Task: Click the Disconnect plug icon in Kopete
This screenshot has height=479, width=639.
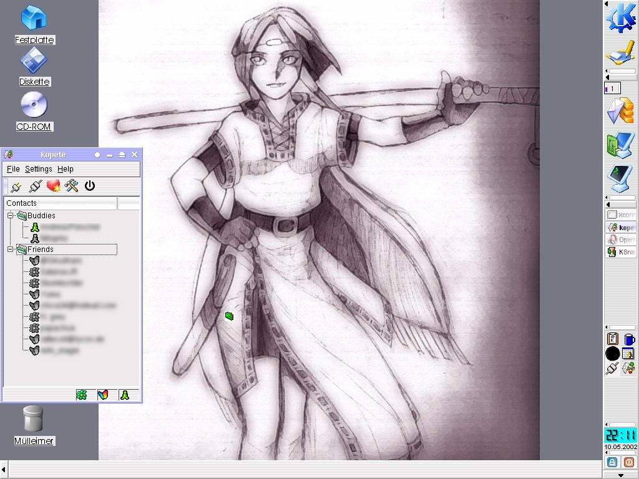Action: [35, 186]
